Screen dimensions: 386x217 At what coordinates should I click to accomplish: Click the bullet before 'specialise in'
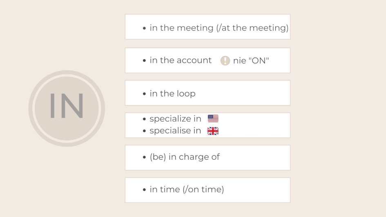tap(145, 131)
